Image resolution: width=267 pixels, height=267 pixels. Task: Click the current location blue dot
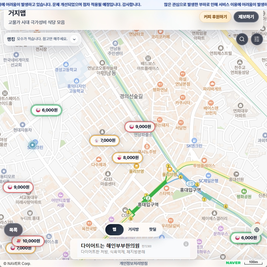pyautogui.click(x=33, y=144)
